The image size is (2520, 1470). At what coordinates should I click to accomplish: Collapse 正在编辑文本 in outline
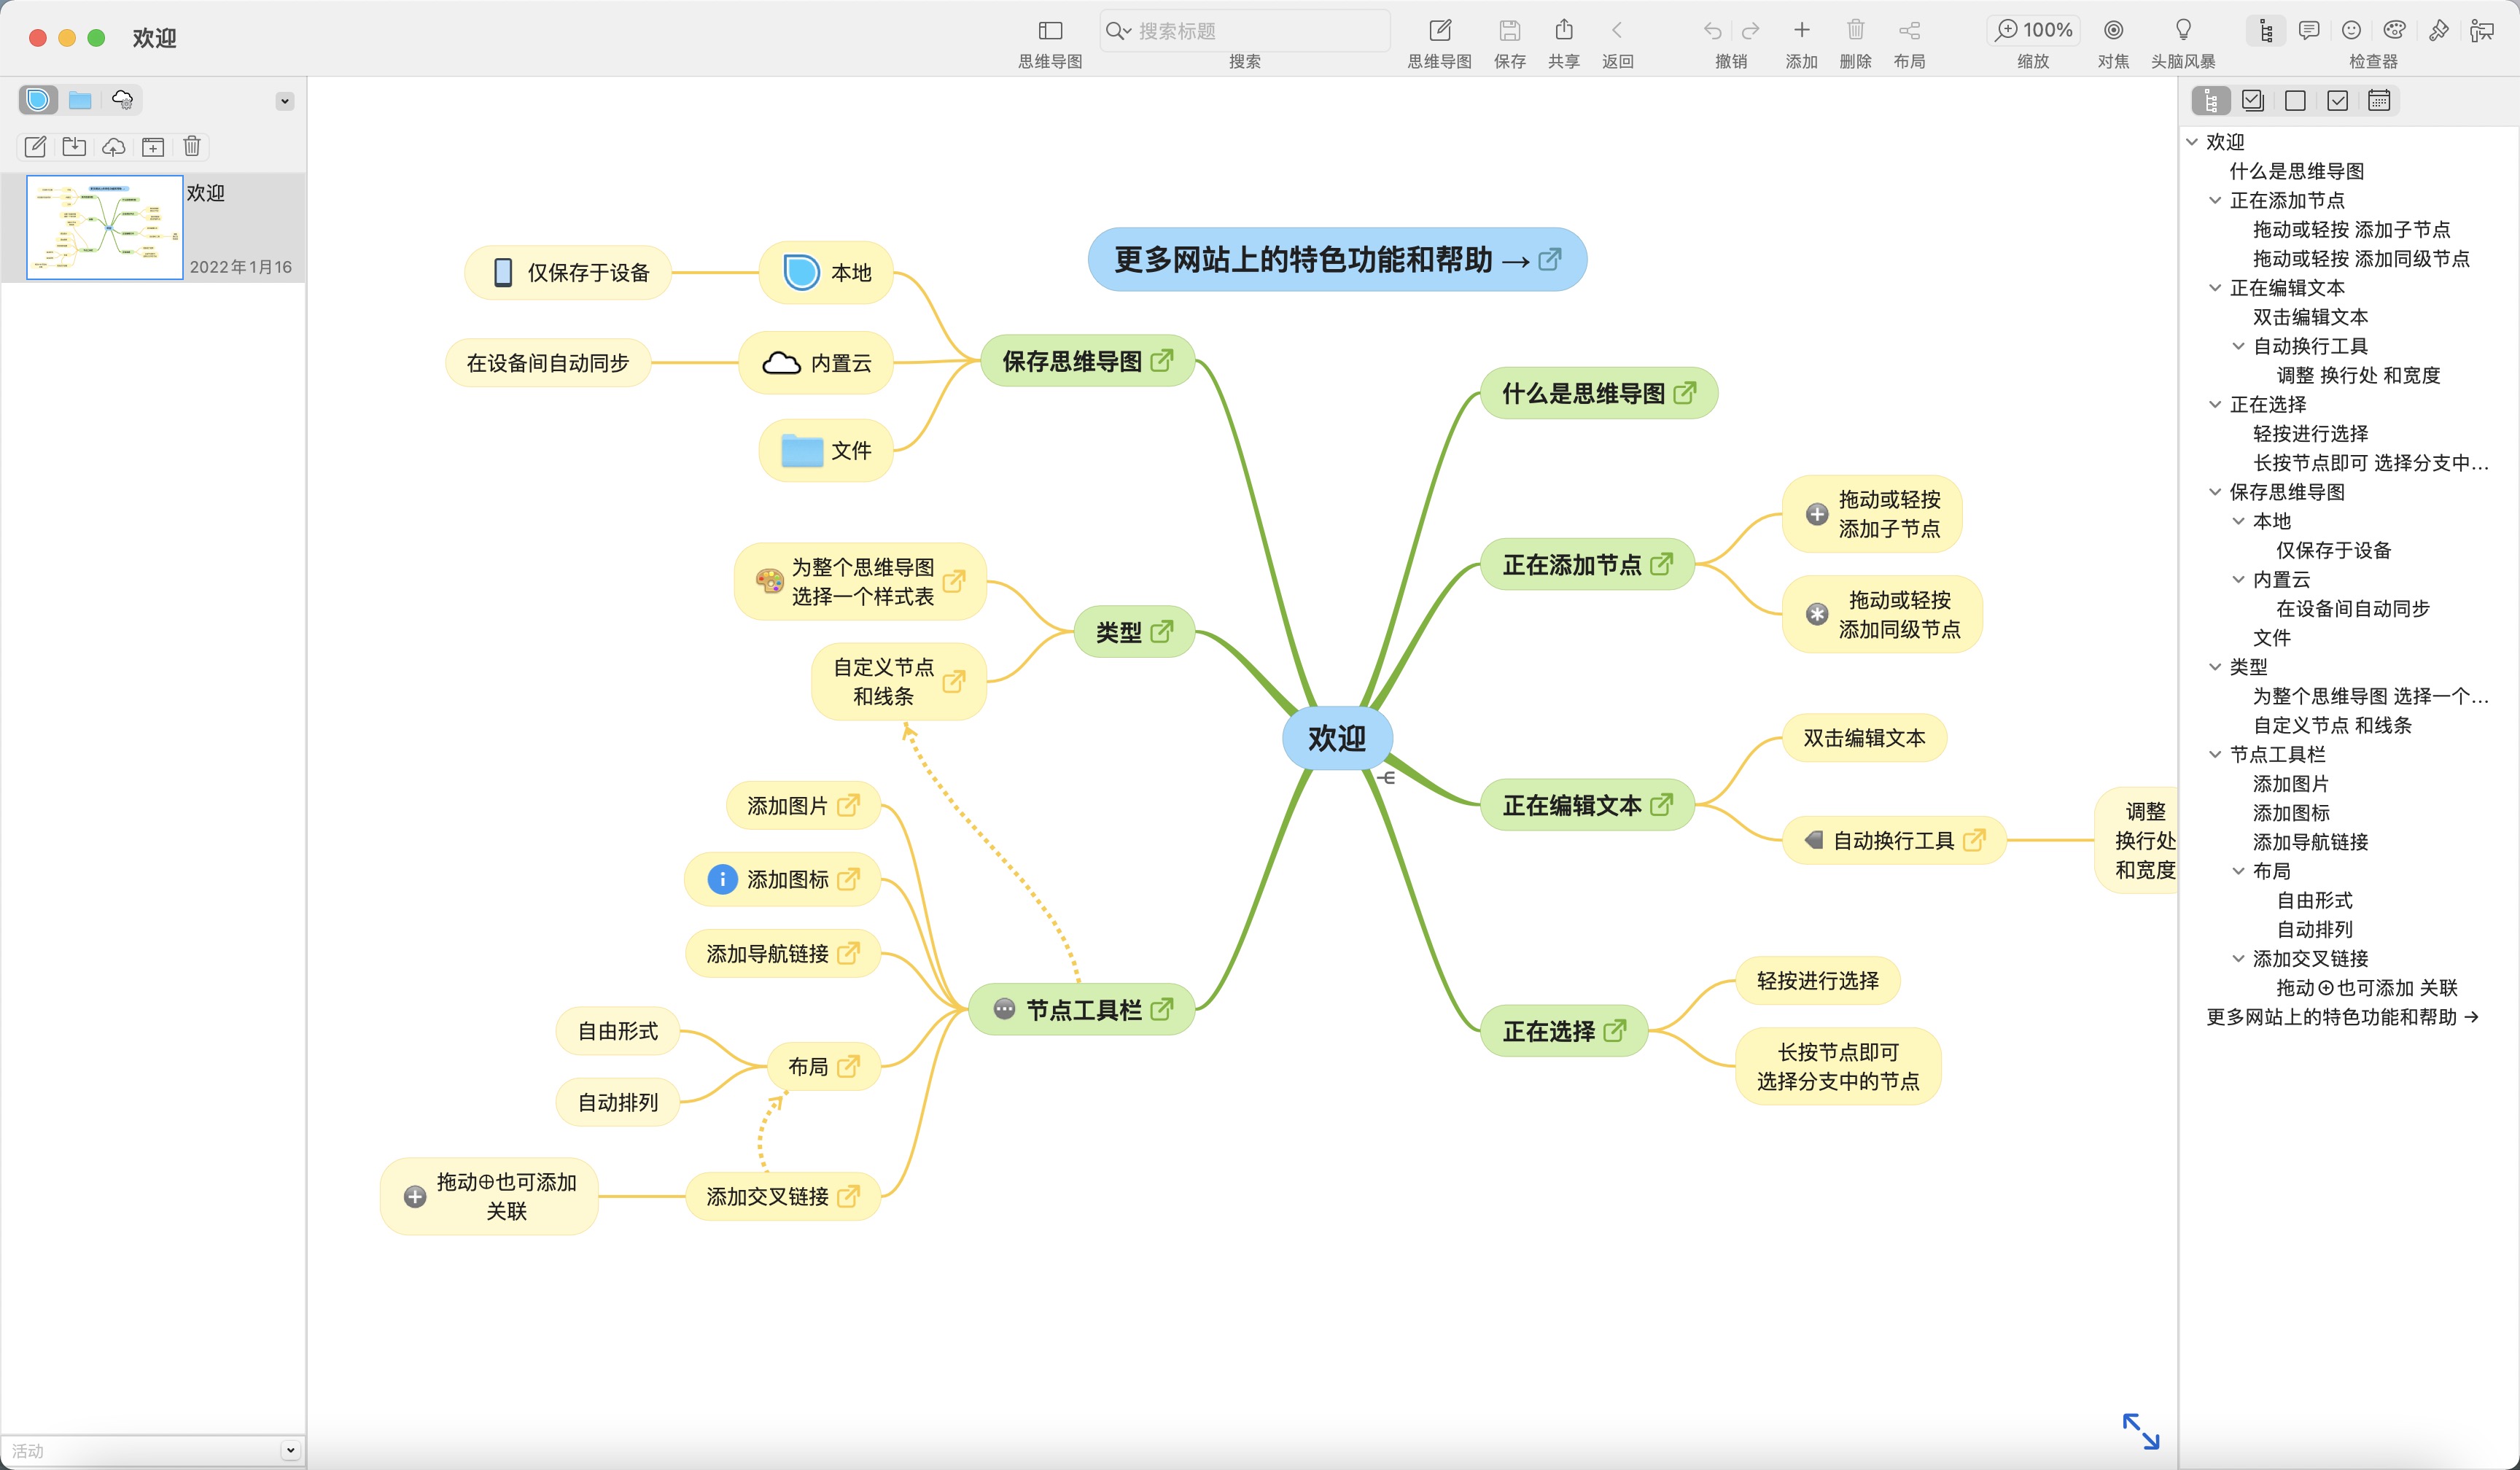(x=2215, y=288)
